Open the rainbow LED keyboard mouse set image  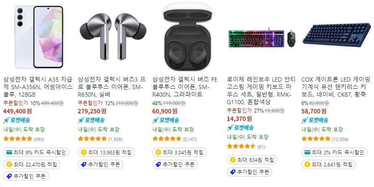pos(262,38)
